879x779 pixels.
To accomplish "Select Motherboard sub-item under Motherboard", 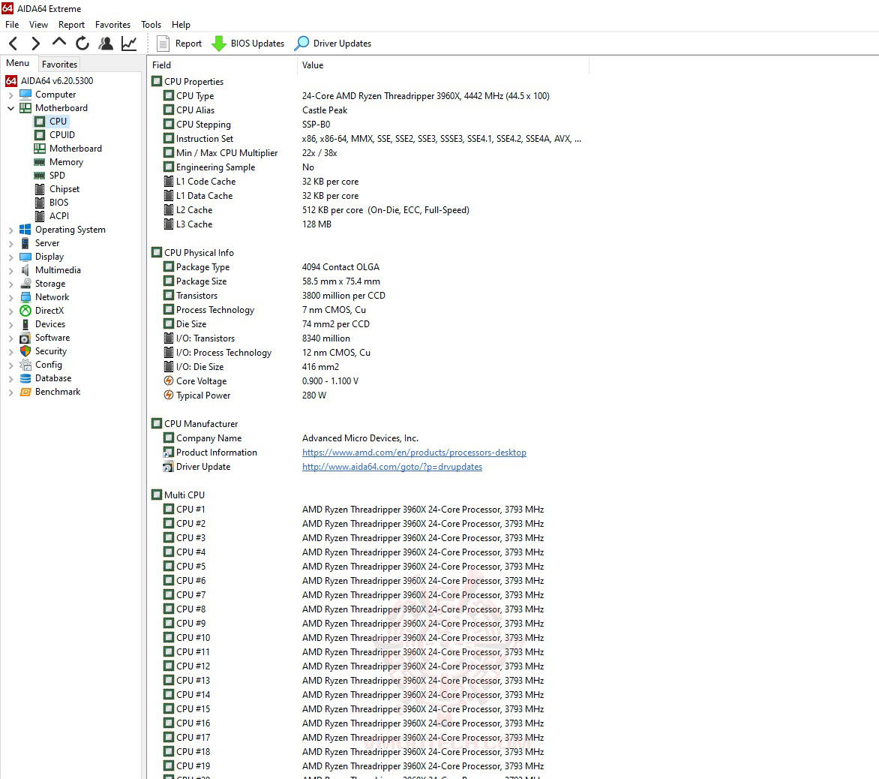I will coord(67,149).
